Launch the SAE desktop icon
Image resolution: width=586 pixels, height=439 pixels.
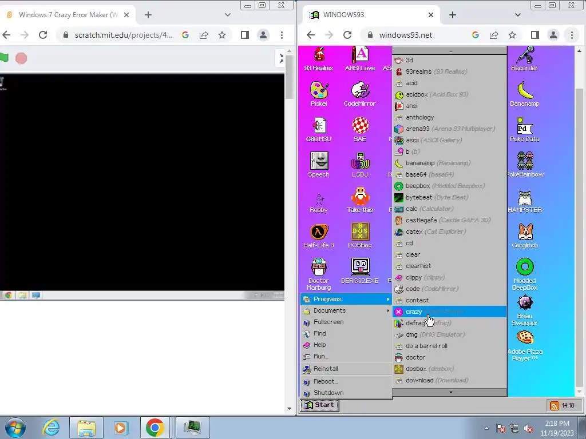pos(360,130)
